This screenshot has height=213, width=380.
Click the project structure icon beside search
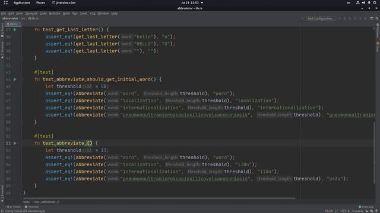pyautogui.click(x=372, y=18)
